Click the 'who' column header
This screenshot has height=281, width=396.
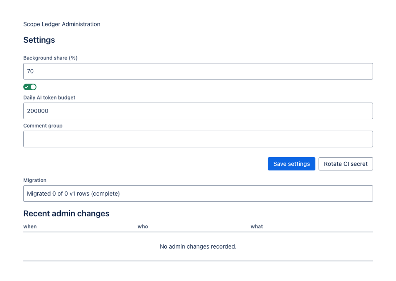[x=143, y=226]
